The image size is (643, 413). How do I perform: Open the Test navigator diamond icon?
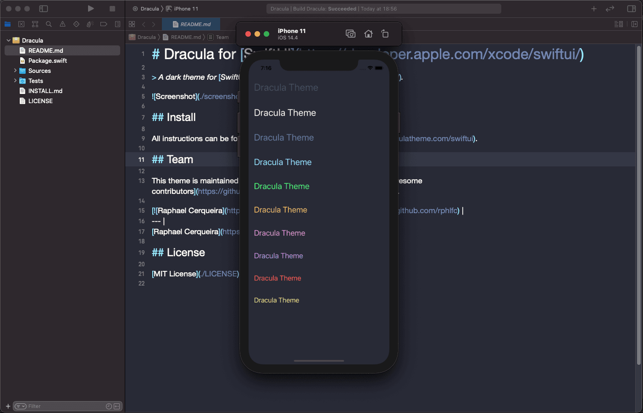click(x=76, y=24)
